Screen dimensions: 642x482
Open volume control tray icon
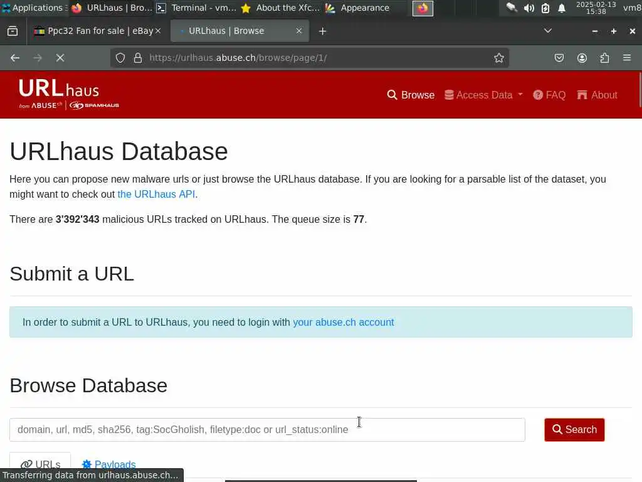[x=529, y=8]
